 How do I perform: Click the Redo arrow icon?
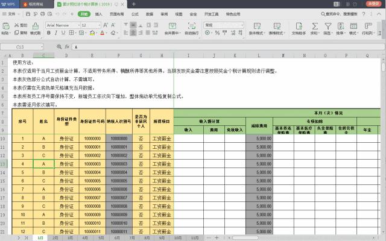pos(65,14)
